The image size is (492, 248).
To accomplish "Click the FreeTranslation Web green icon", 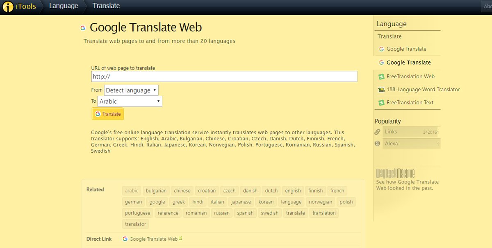I will (x=381, y=77).
